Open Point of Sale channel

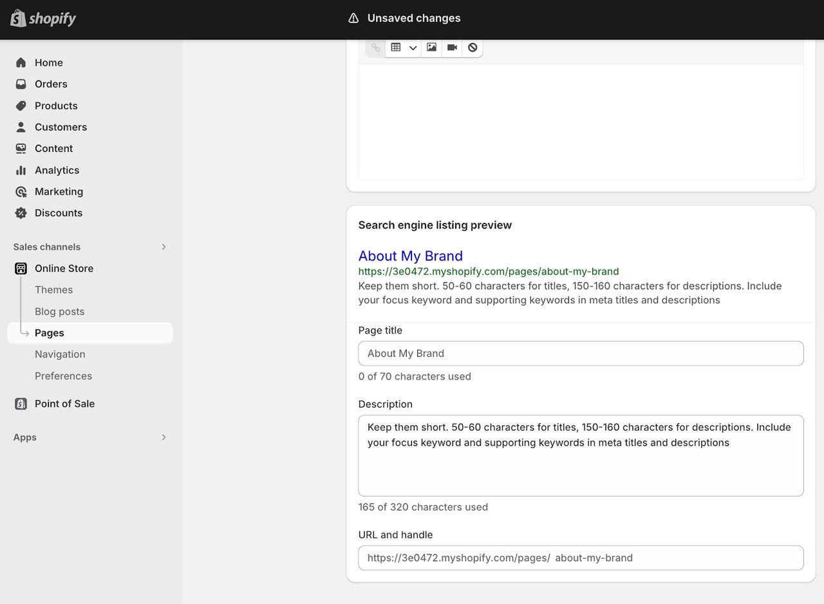click(64, 404)
